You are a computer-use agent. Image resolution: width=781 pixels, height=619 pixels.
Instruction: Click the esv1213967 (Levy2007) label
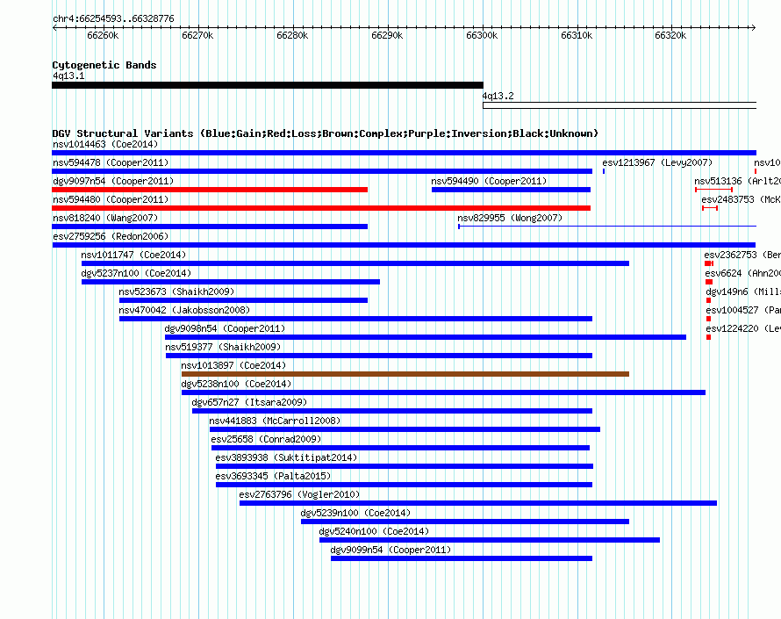pos(657,162)
